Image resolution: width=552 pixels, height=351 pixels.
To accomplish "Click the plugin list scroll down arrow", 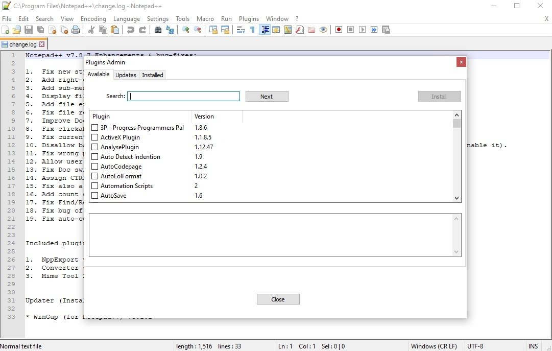I will tap(457, 198).
